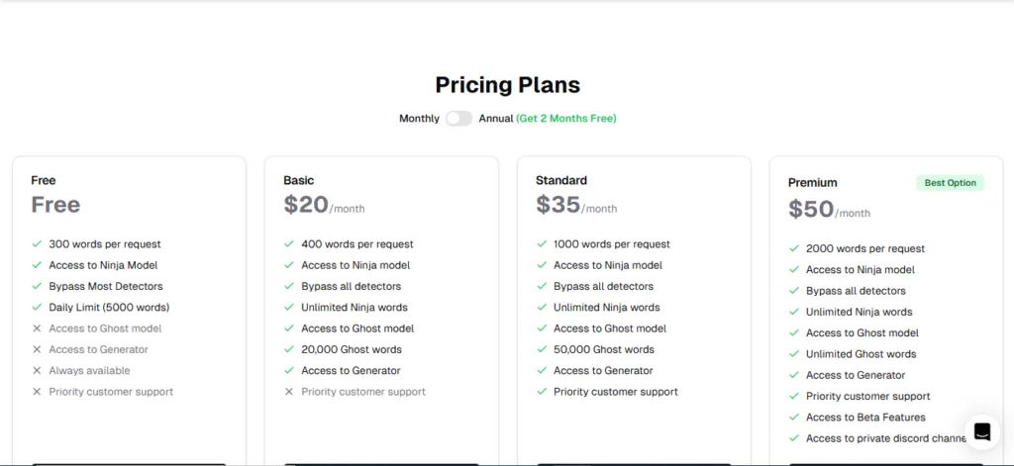Click Daily Limit (5000 words) feature
Screen dimensions: 1014x466
[109, 307]
